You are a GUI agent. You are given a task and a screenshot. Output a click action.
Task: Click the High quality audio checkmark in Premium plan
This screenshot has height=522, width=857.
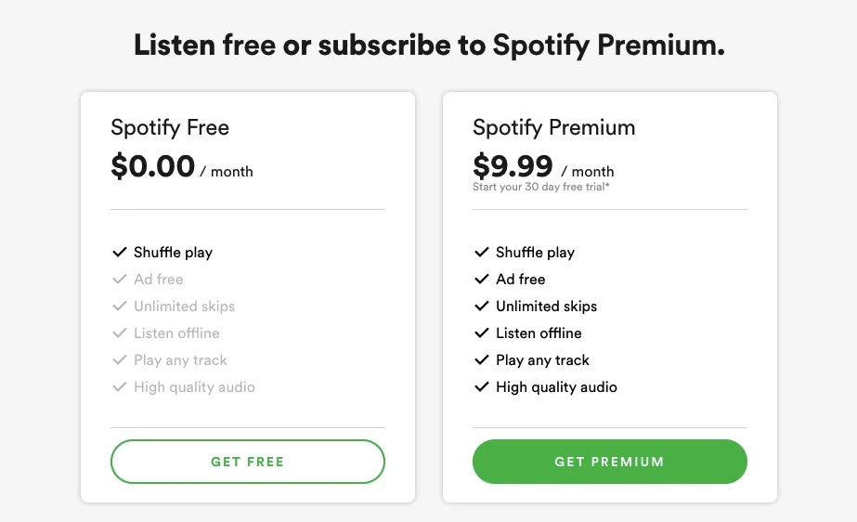coord(481,386)
